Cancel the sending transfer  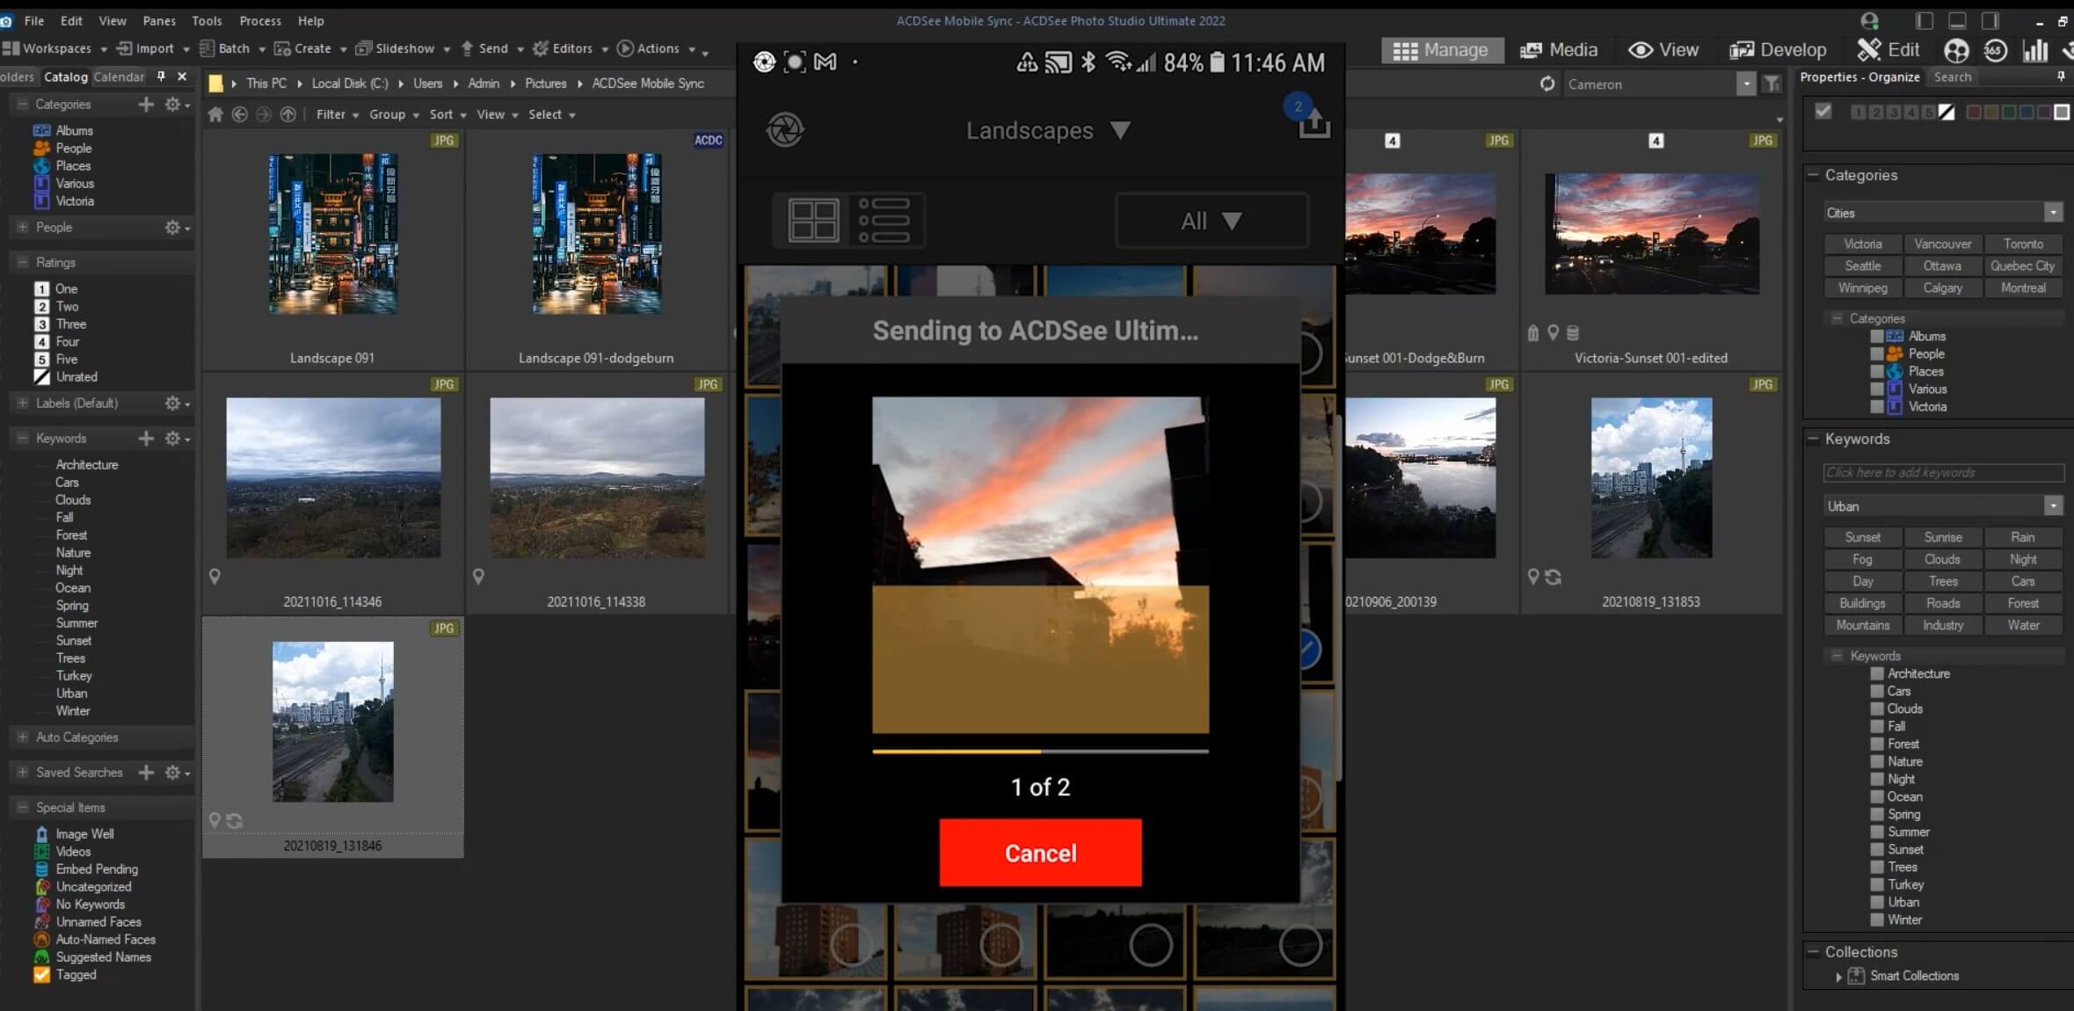1040,853
